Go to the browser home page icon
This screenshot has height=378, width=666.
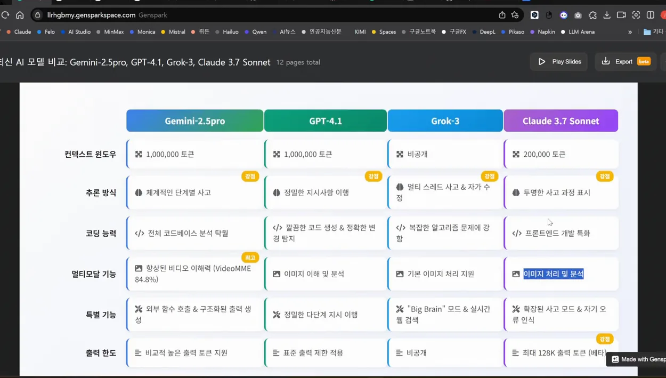tap(20, 15)
